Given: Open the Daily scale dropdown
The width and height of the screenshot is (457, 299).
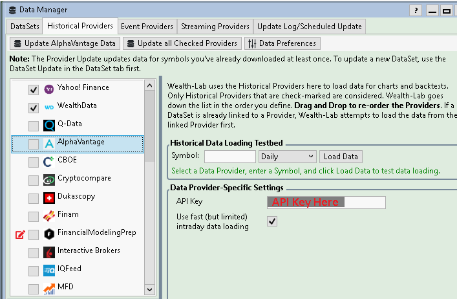Looking at the screenshot, I should [x=288, y=157].
